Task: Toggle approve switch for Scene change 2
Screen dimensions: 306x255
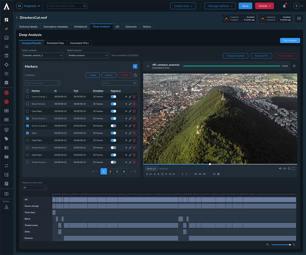Action: tap(114, 126)
